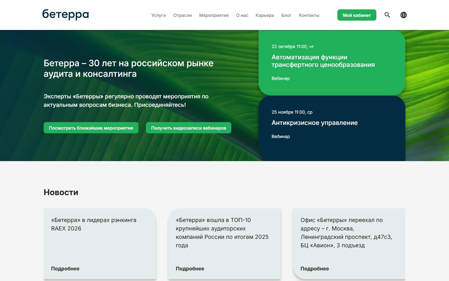Open the language globe icon
Screen dimensions: 449x281
403,15
